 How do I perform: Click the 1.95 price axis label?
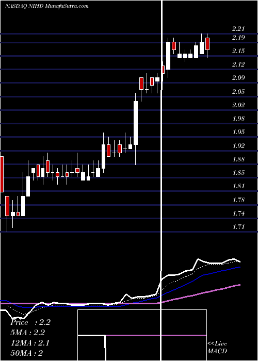click(238, 132)
